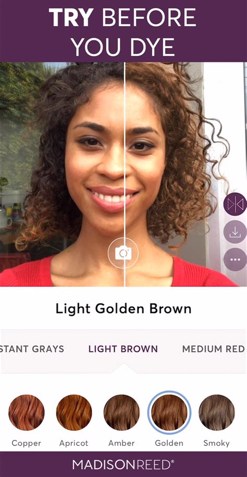Click the Light Golden Brown shade title
247x477 pixels.
(123, 309)
